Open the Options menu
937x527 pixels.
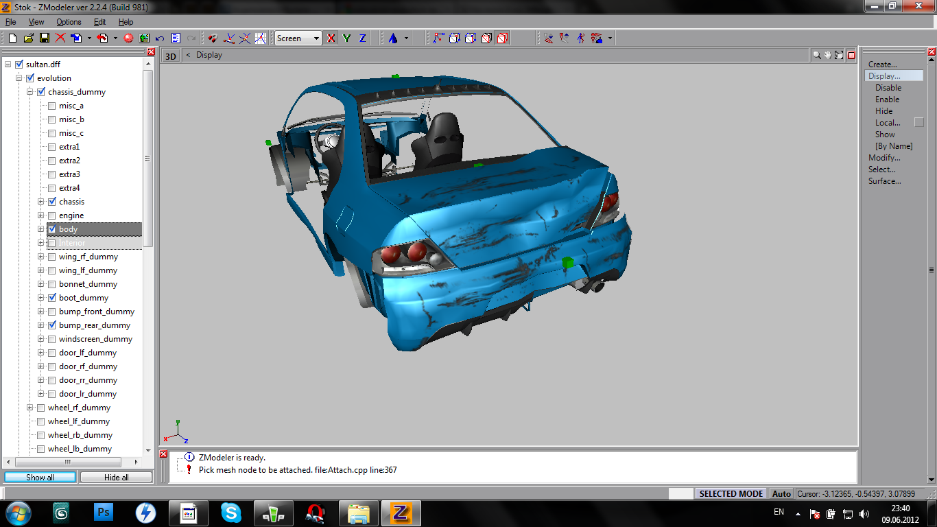[x=69, y=22]
